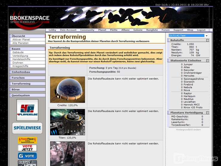Open the Shop menu item
This screenshot has height=166, width=221.
point(190,30)
